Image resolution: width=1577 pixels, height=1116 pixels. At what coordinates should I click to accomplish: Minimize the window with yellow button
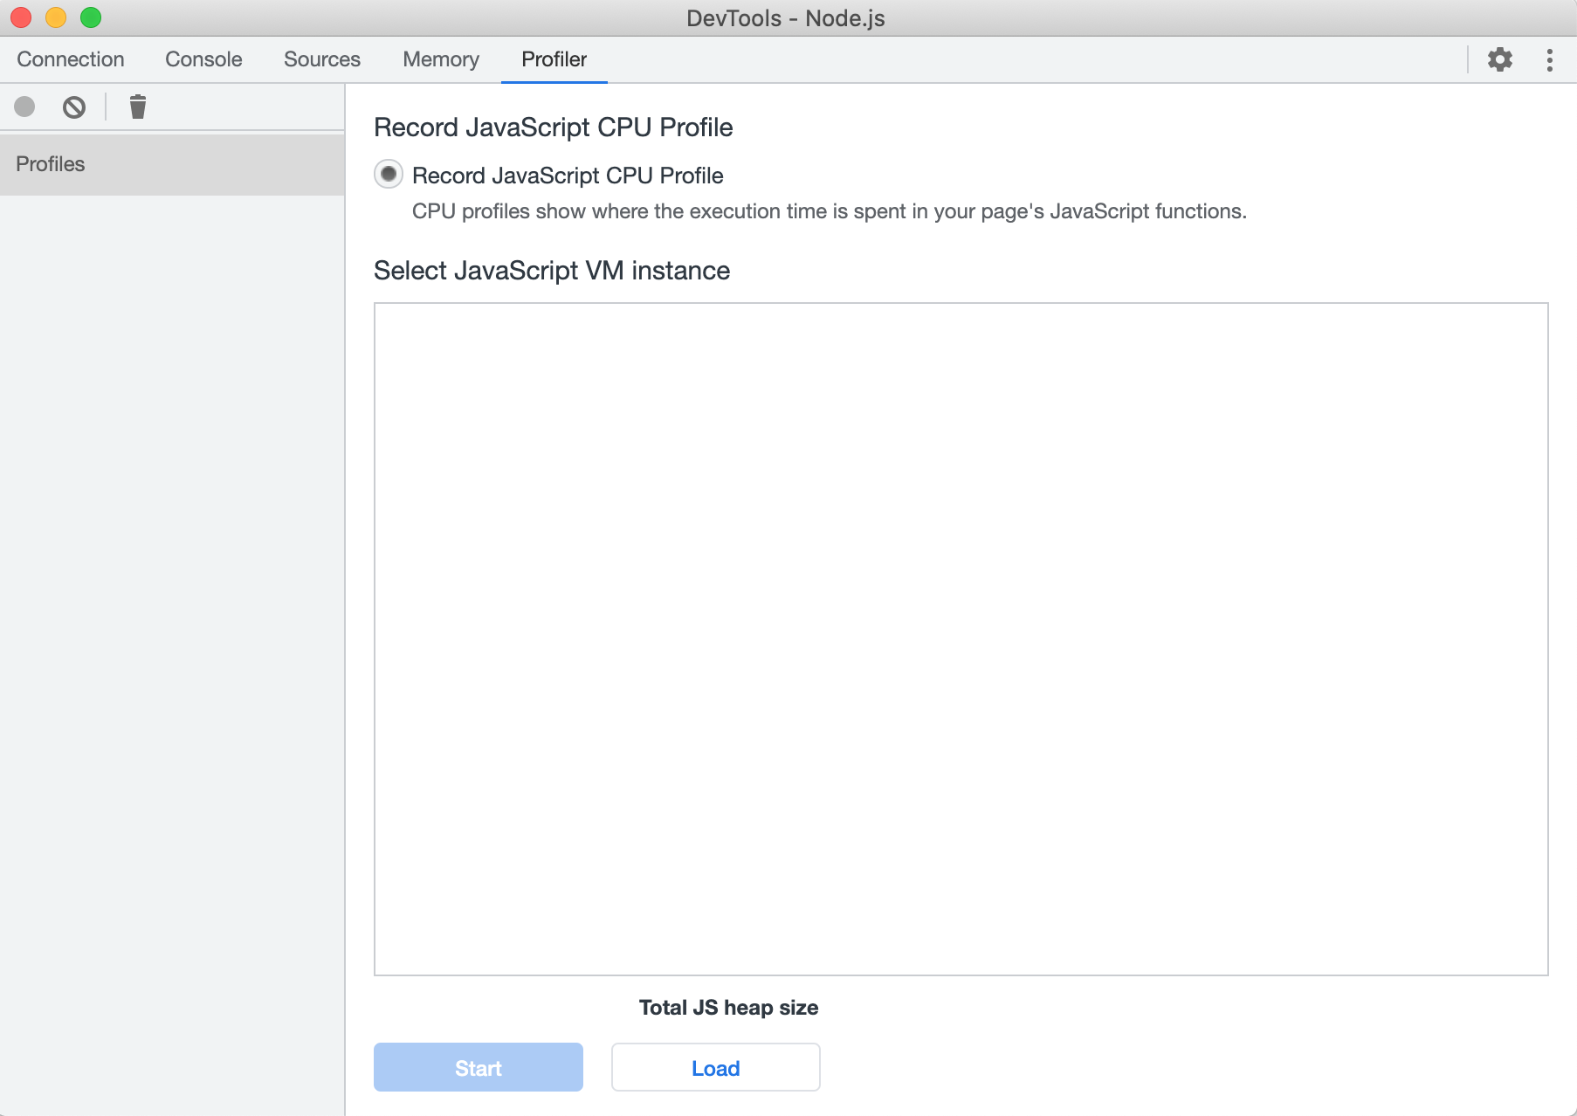pos(56,17)
